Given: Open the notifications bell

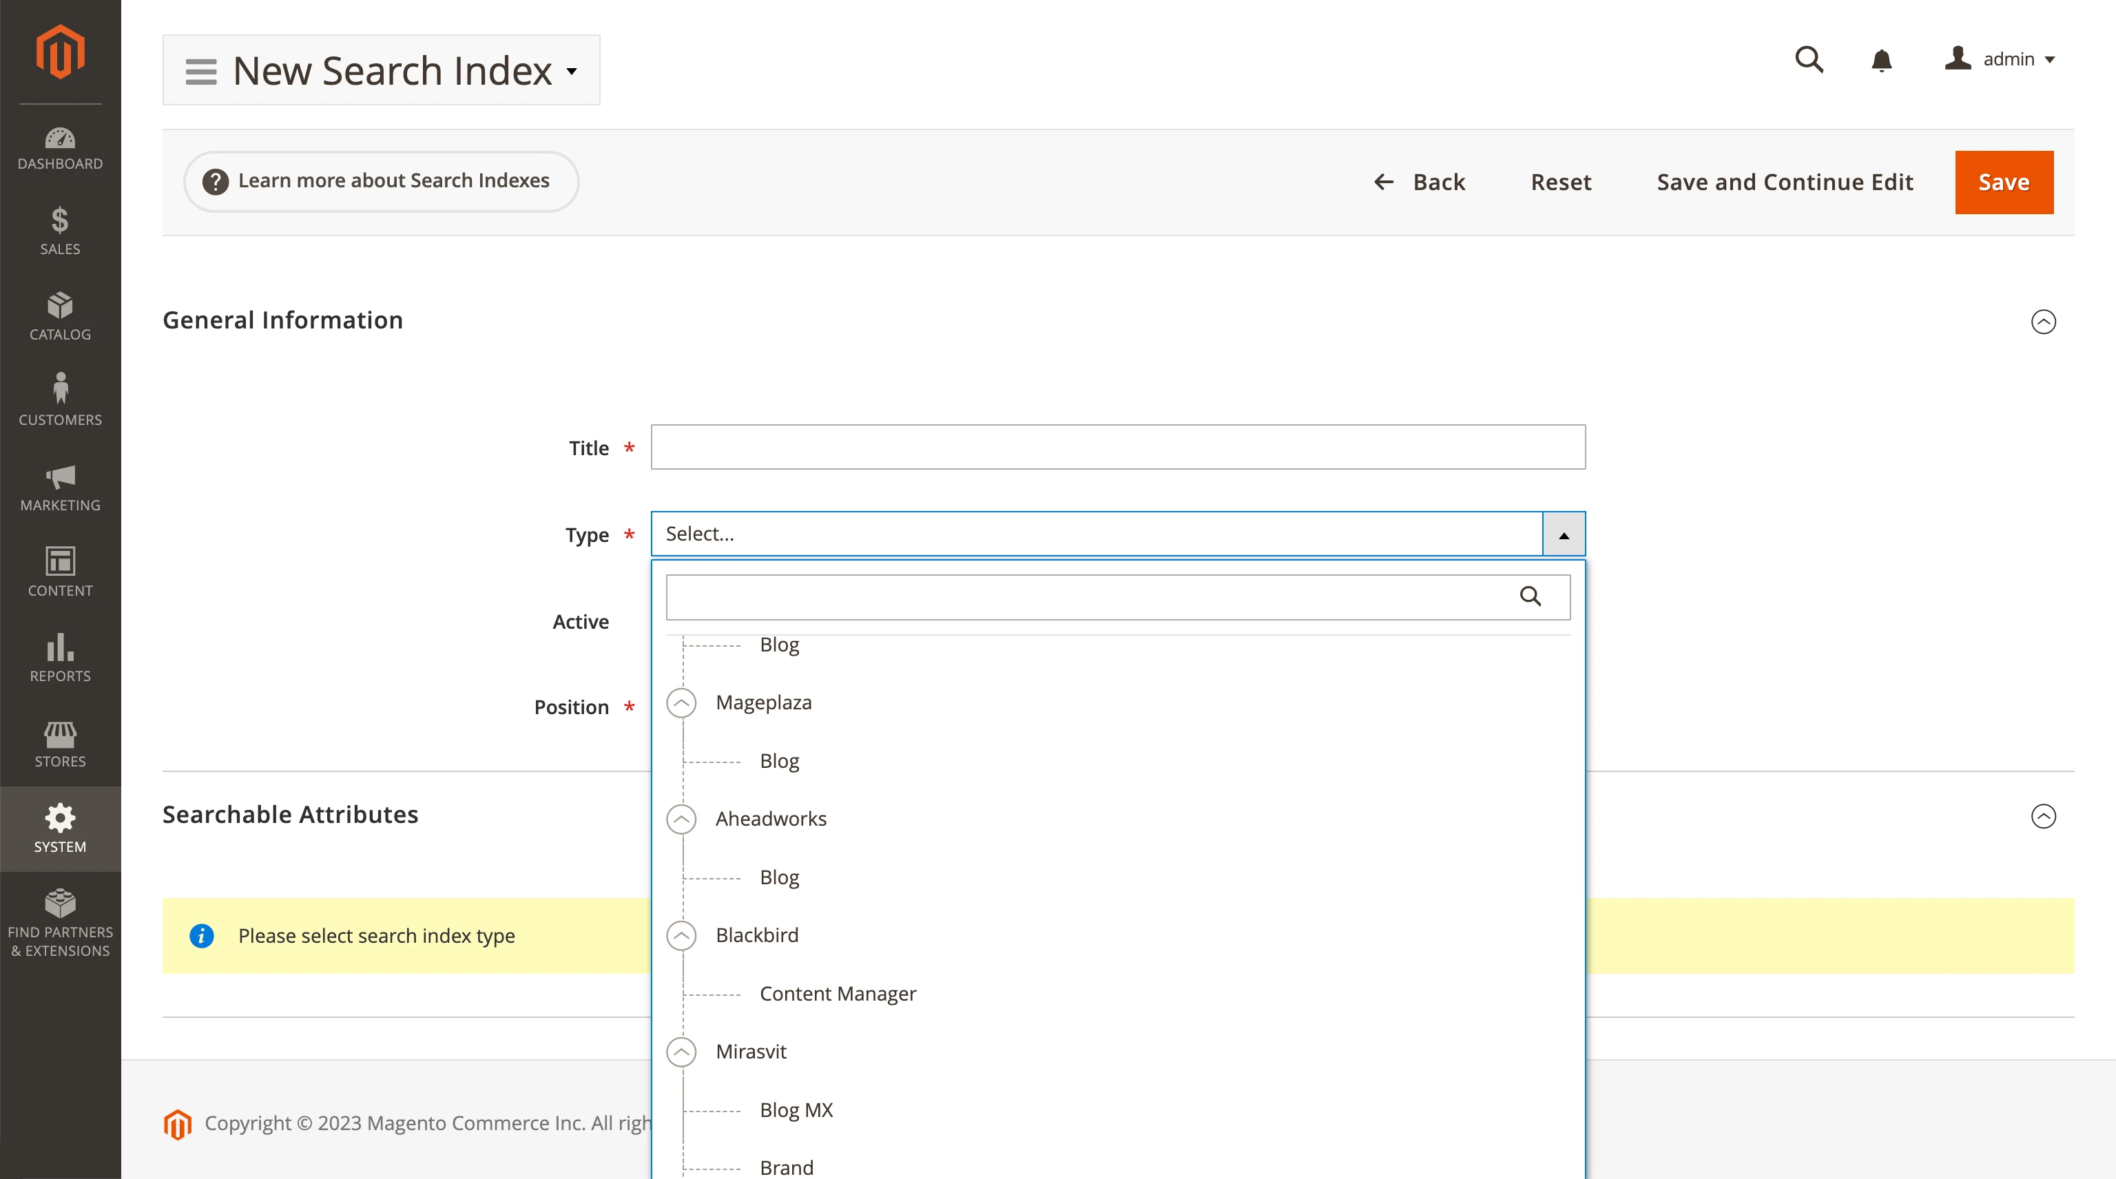Looking at the screenshot, I should 1882,60.
